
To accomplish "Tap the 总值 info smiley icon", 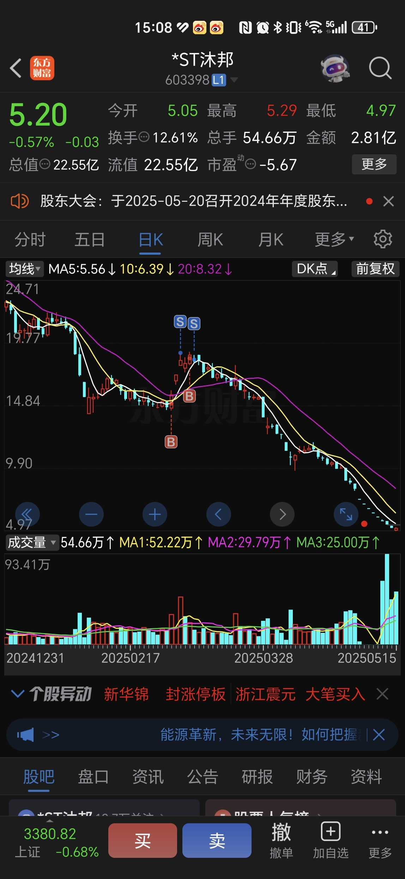I will coord(45,164).
